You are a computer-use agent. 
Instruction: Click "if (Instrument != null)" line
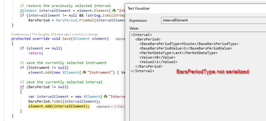click(44, 68)
